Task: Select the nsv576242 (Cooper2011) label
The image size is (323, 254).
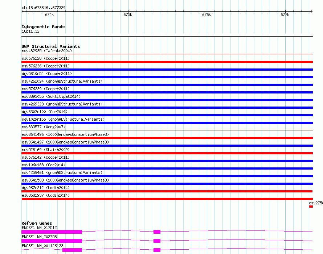Action: pos(46,157)
